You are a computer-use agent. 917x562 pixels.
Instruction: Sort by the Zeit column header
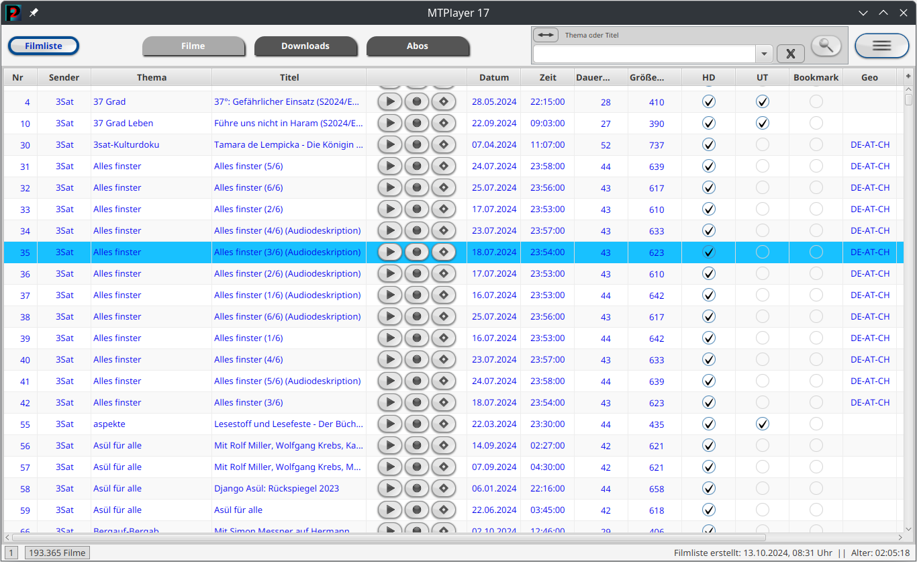click(548, 77)
